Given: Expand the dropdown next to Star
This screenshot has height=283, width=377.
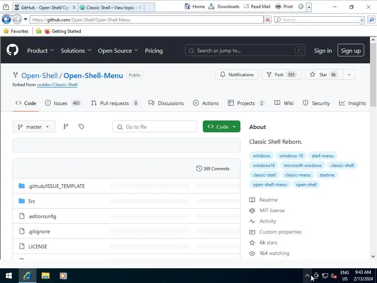Looking at the screenshot, I should tap(349, 74).
